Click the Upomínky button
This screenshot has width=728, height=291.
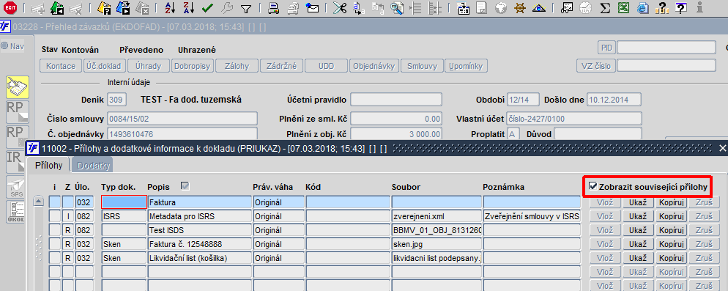pos(466,66)
